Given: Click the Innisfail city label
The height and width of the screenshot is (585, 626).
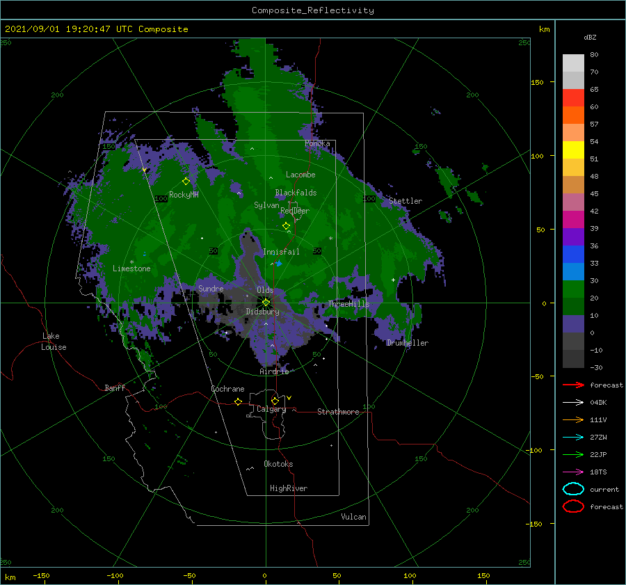Looking at the screenshot, I should tap(281, 252).
